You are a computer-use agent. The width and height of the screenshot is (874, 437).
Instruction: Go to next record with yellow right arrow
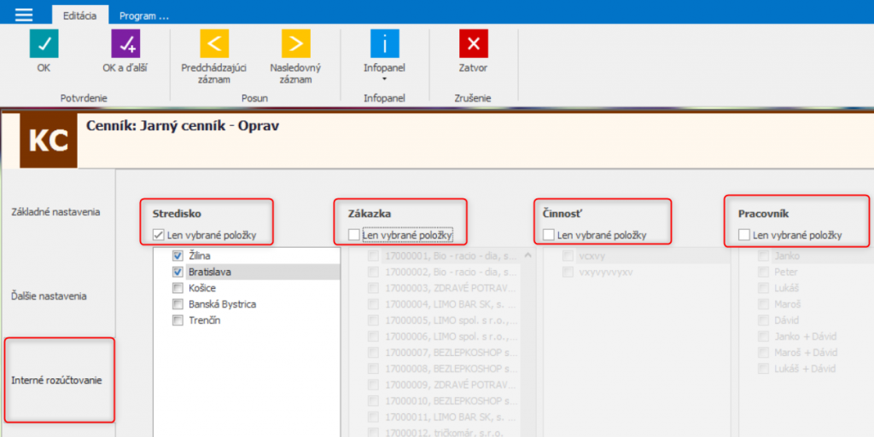pyautogui.click(x=295, y=43)
